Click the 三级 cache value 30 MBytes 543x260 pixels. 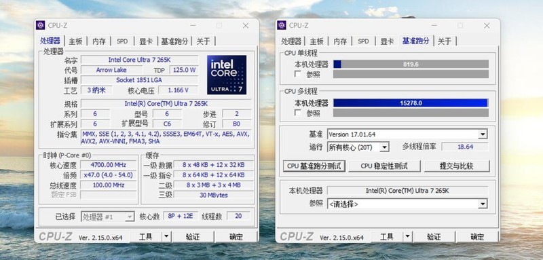(214, 195)
